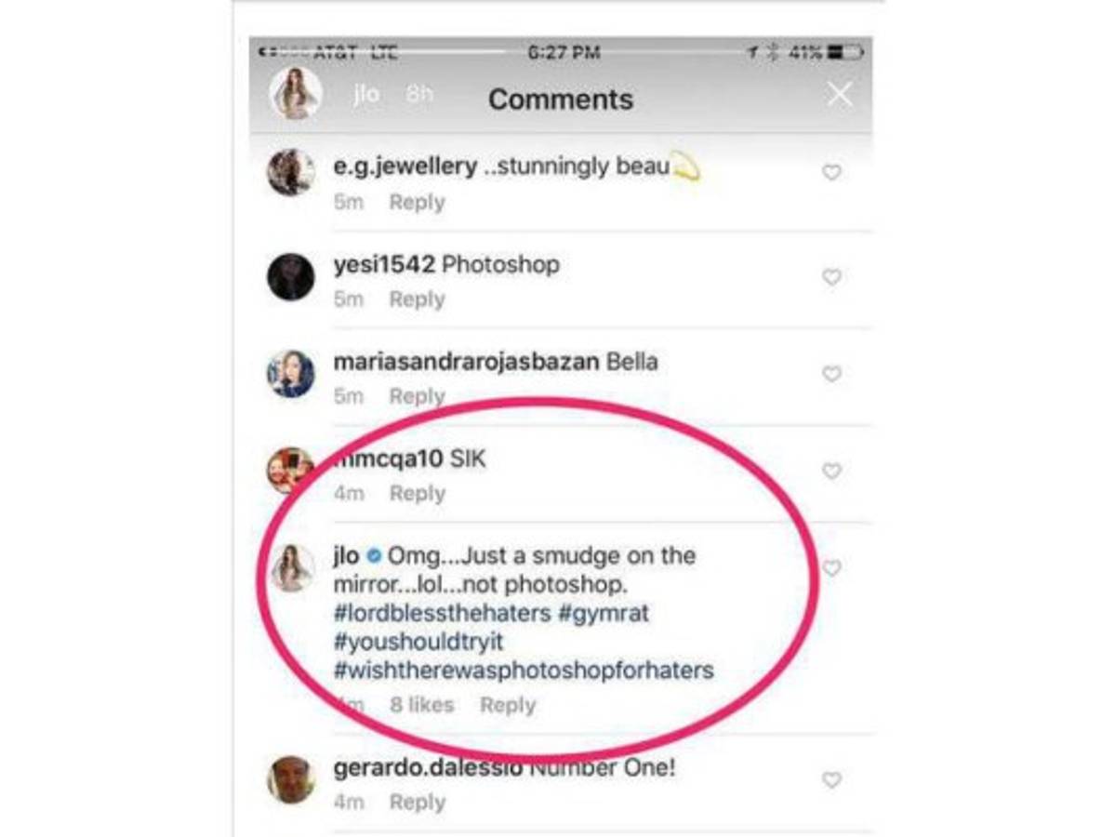Tap heart on yesi1542 Photoshop comment
The image size is (1115, 837).
pos(831,276)
